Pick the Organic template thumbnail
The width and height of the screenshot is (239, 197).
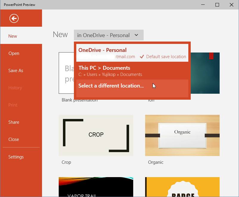(182, 135)
